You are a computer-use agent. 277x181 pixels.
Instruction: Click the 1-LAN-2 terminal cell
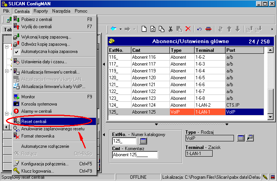(x=210, y=105)
